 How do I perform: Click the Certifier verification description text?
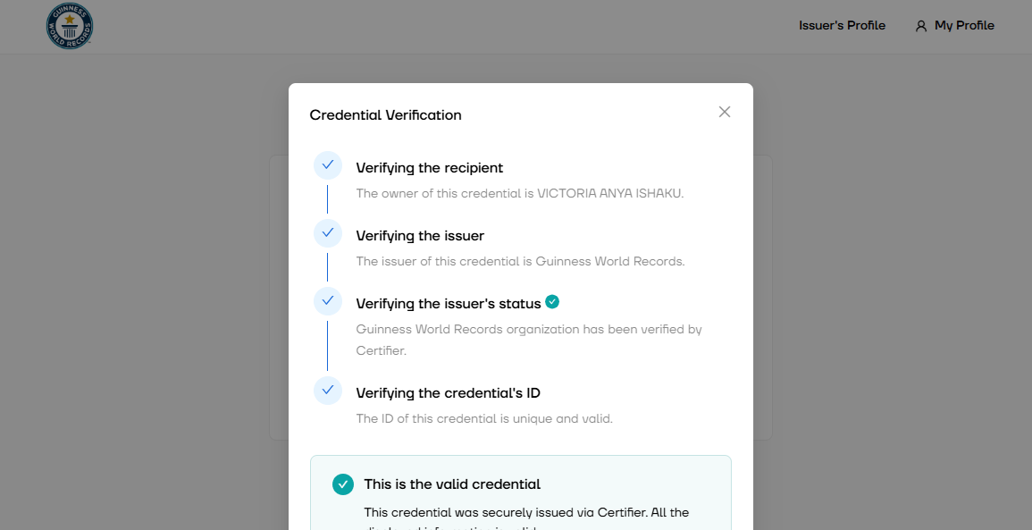point(529,338)
